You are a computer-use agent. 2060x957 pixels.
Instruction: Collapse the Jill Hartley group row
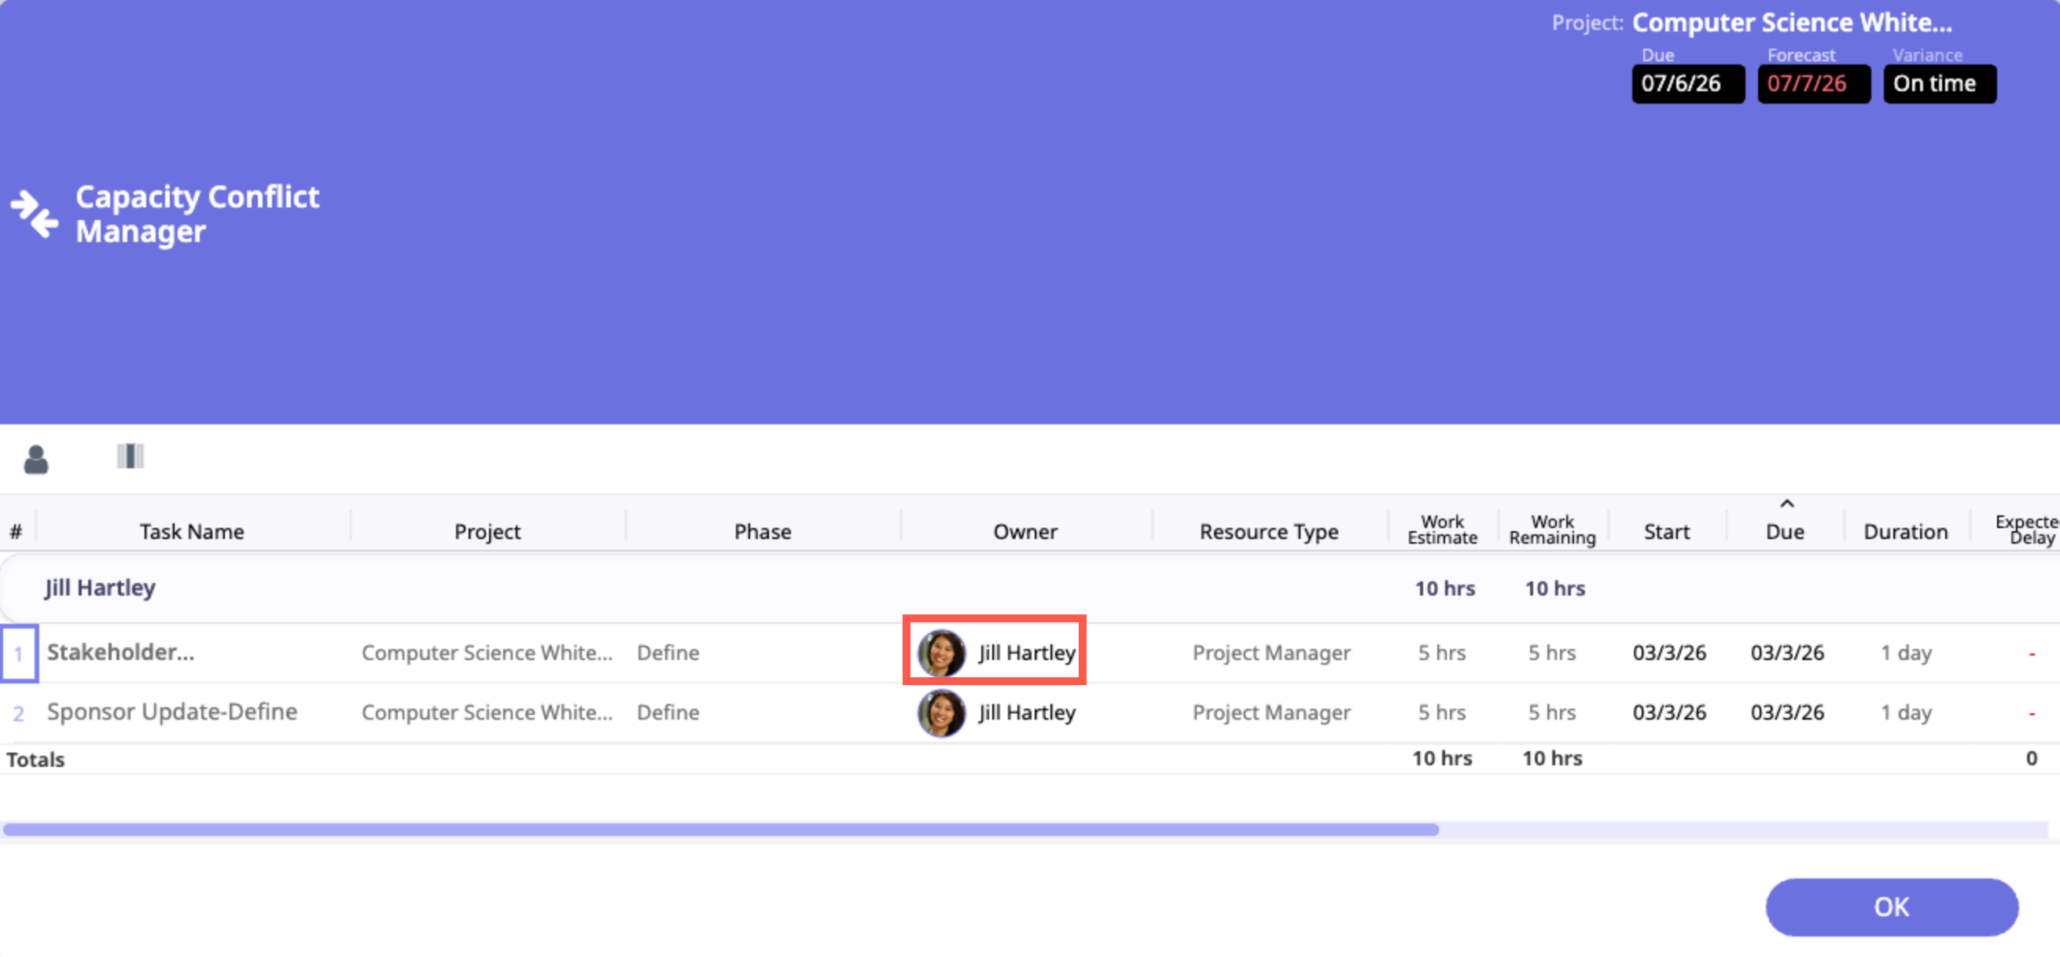click(x=100, y=588)
